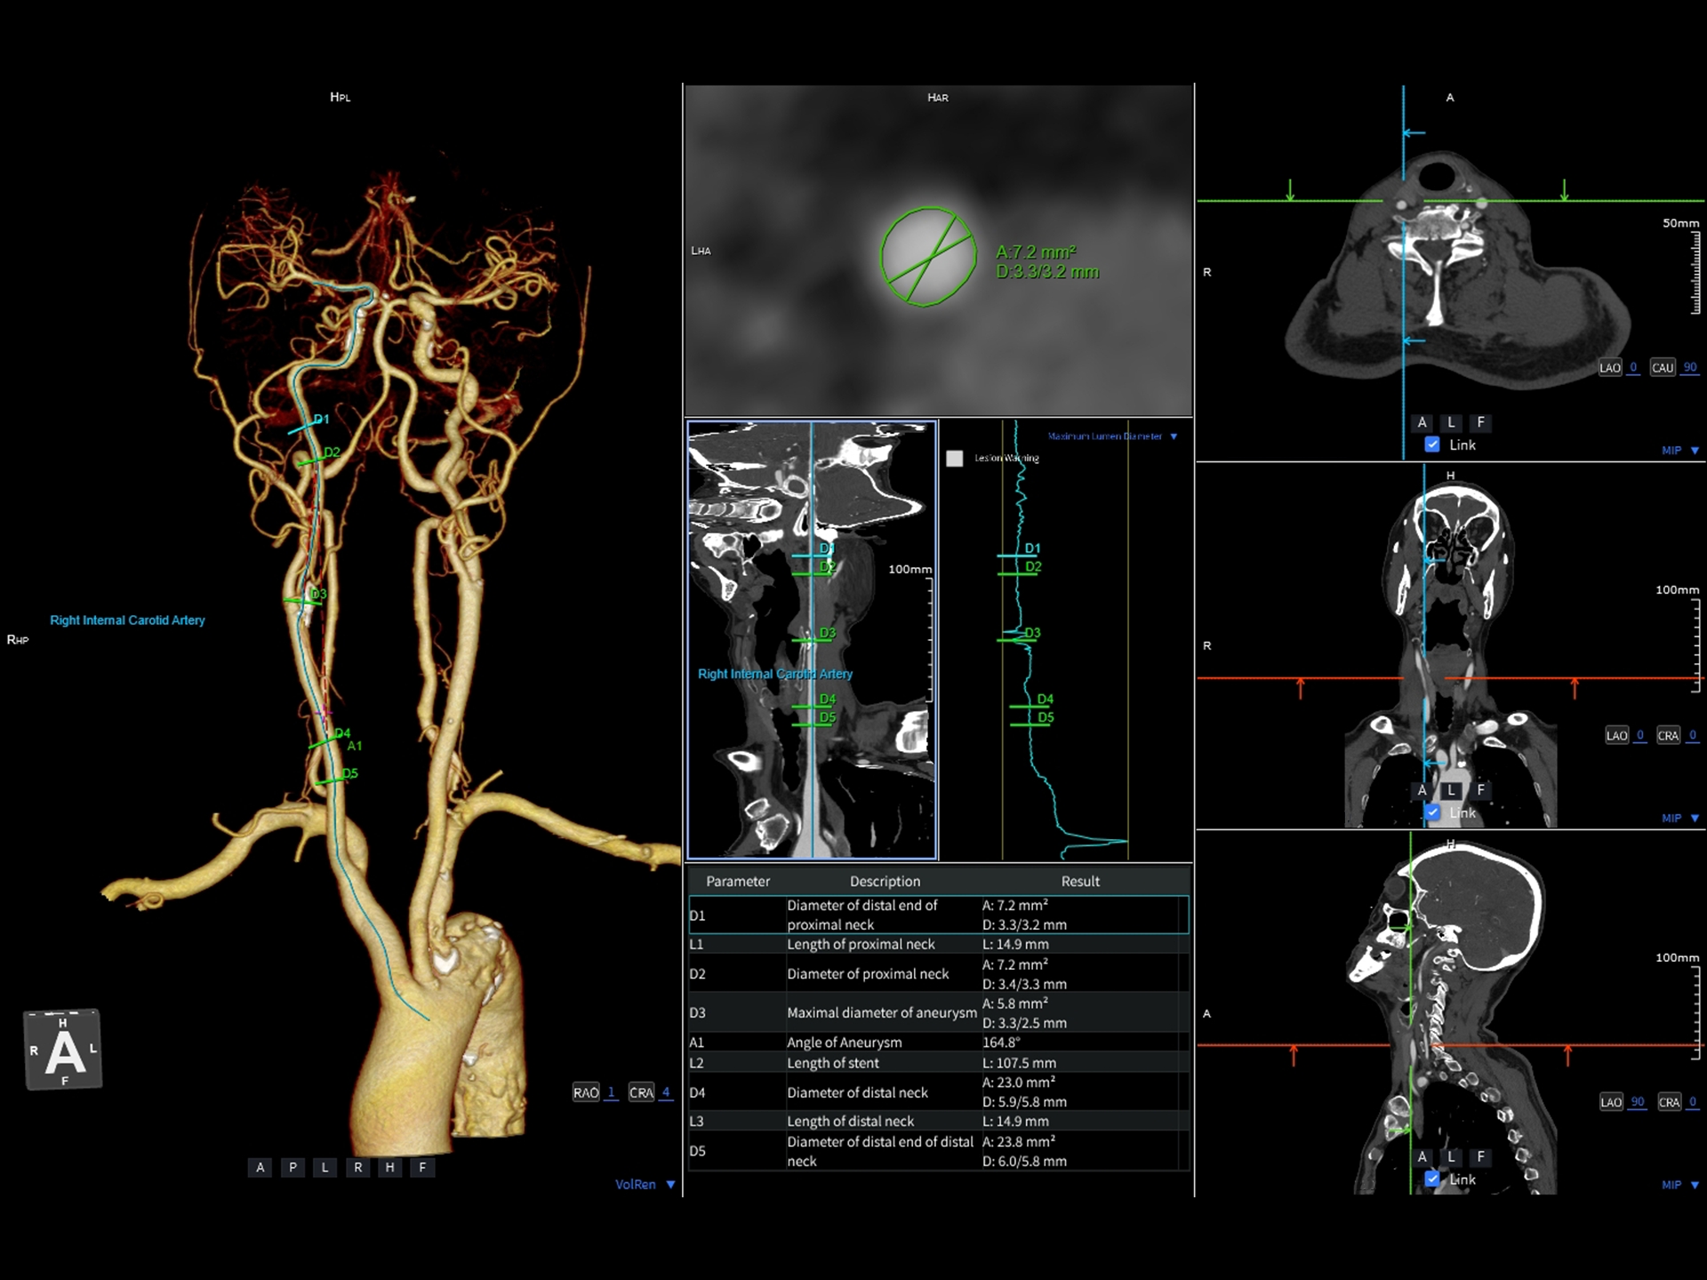
Task: Click the RAO angle value in 3D view
Action: 611,1092
